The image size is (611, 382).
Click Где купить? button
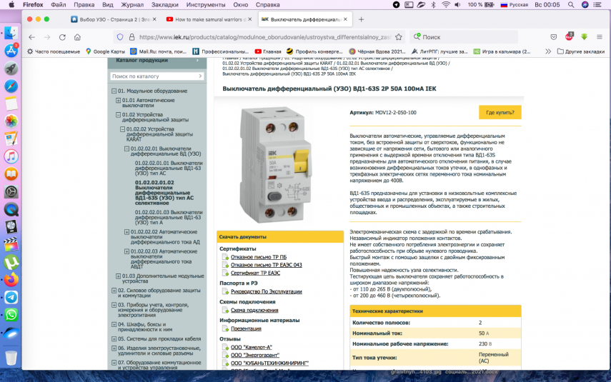[500, 113]
